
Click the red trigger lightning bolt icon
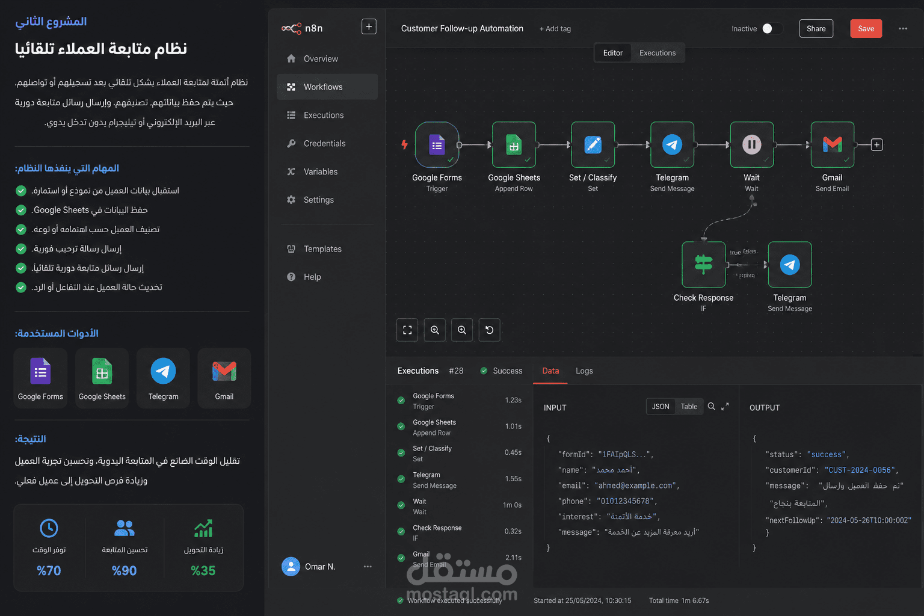pos(404,144)
